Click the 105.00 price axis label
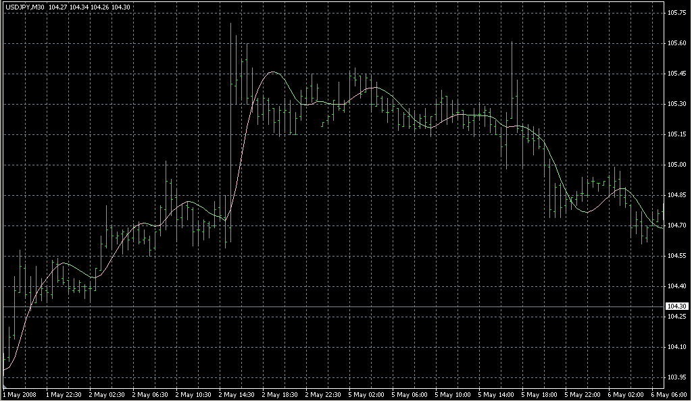 (x=677, y=165)
